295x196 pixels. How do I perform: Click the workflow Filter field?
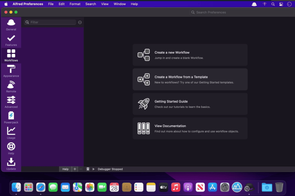[50, 22]
